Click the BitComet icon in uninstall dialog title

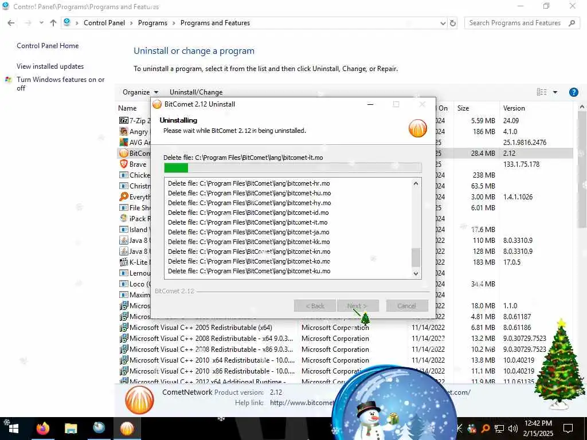pyautogui.click(x=157, y=104)
